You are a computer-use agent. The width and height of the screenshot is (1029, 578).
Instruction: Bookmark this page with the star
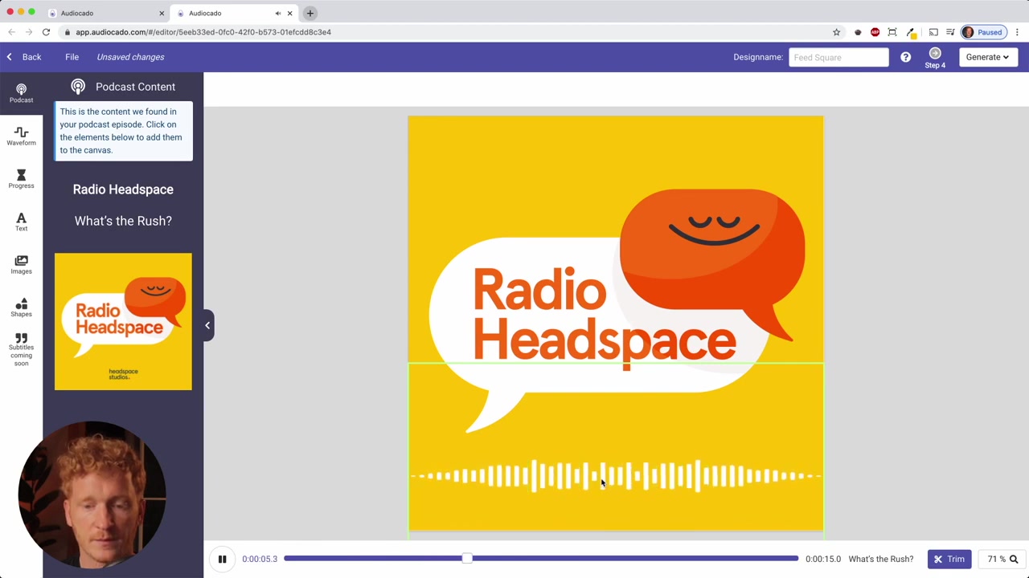tap(836, 32)
